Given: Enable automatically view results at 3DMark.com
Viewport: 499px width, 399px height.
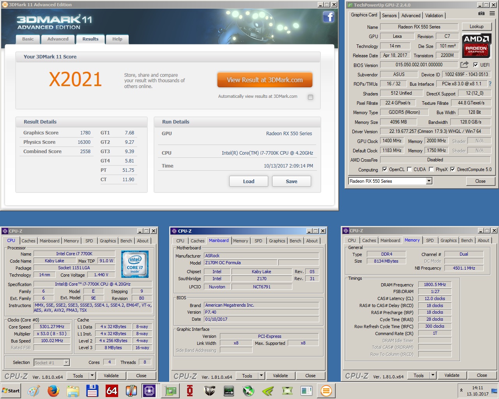Looking at the screenshot, I should point(310,97).
